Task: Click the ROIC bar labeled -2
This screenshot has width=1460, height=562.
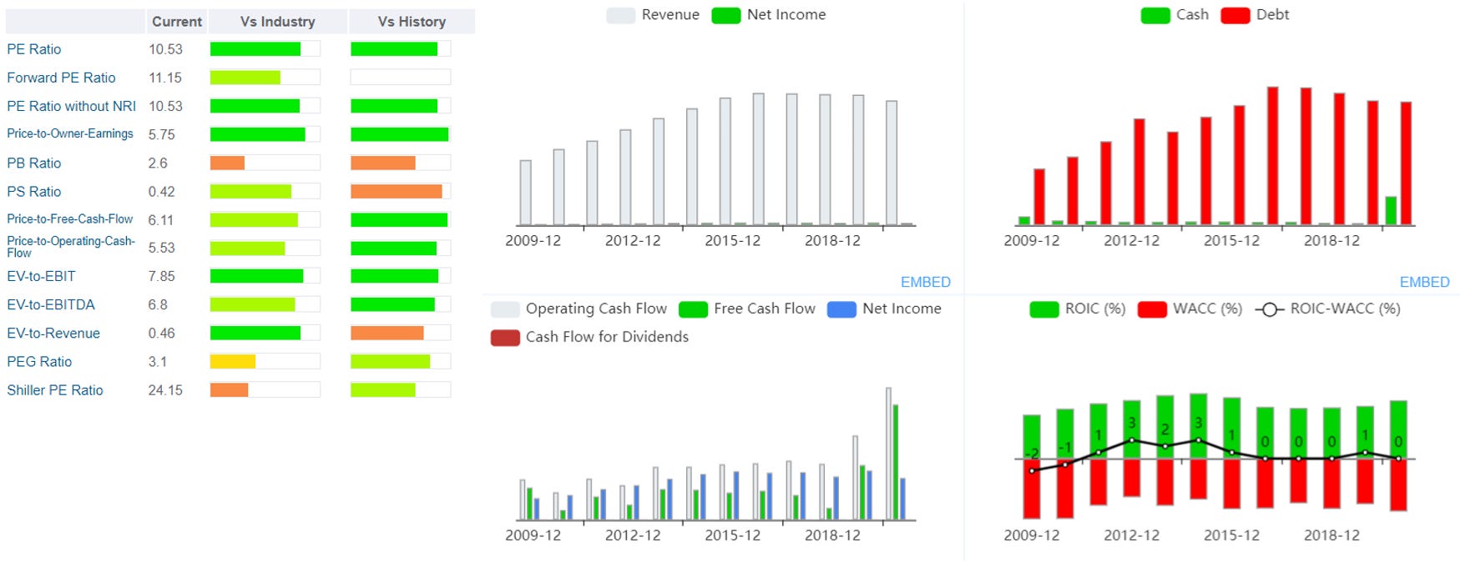Action: [x=1032, y=437]
